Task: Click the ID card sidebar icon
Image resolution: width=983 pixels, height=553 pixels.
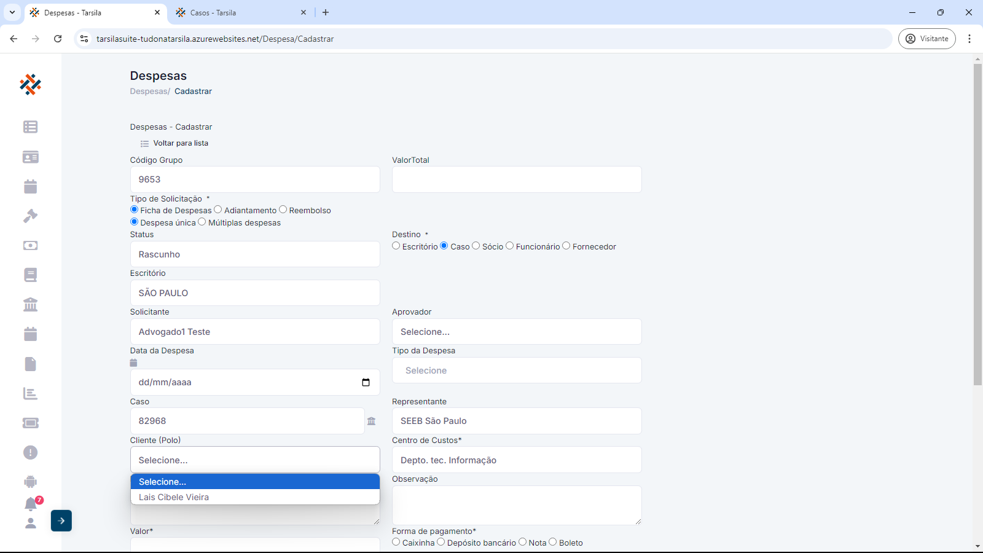Action: click(x=30, y=157)
